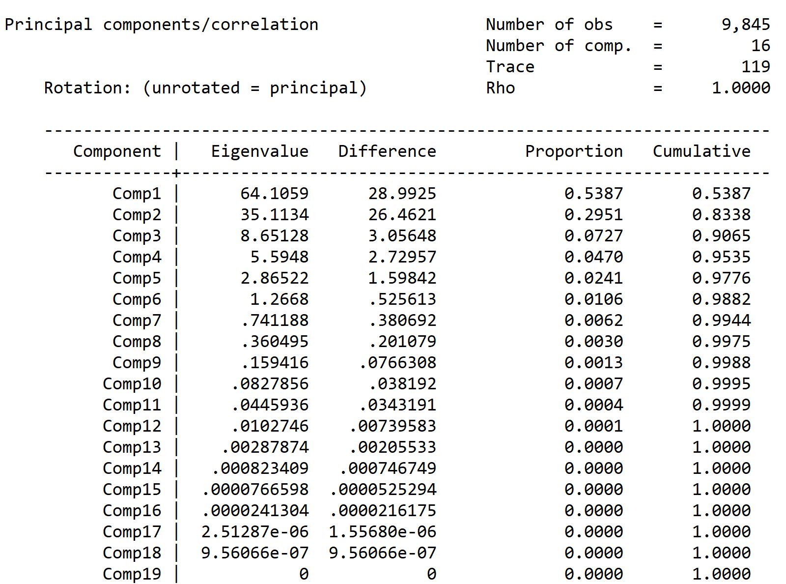Select Comp3 eigenvalue 8.65128

click(274, 235)
